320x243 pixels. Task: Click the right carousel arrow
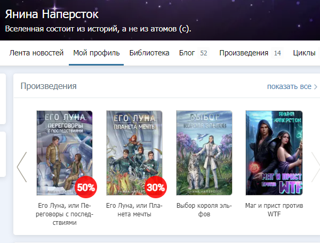316,167
